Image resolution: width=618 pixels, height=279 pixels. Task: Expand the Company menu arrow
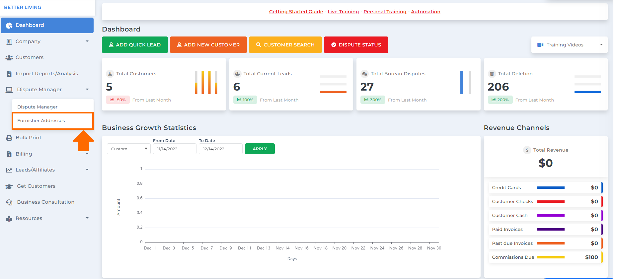point(87,41)
